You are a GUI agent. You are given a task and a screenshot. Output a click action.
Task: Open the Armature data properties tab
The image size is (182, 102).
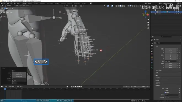tap(152, 65)
